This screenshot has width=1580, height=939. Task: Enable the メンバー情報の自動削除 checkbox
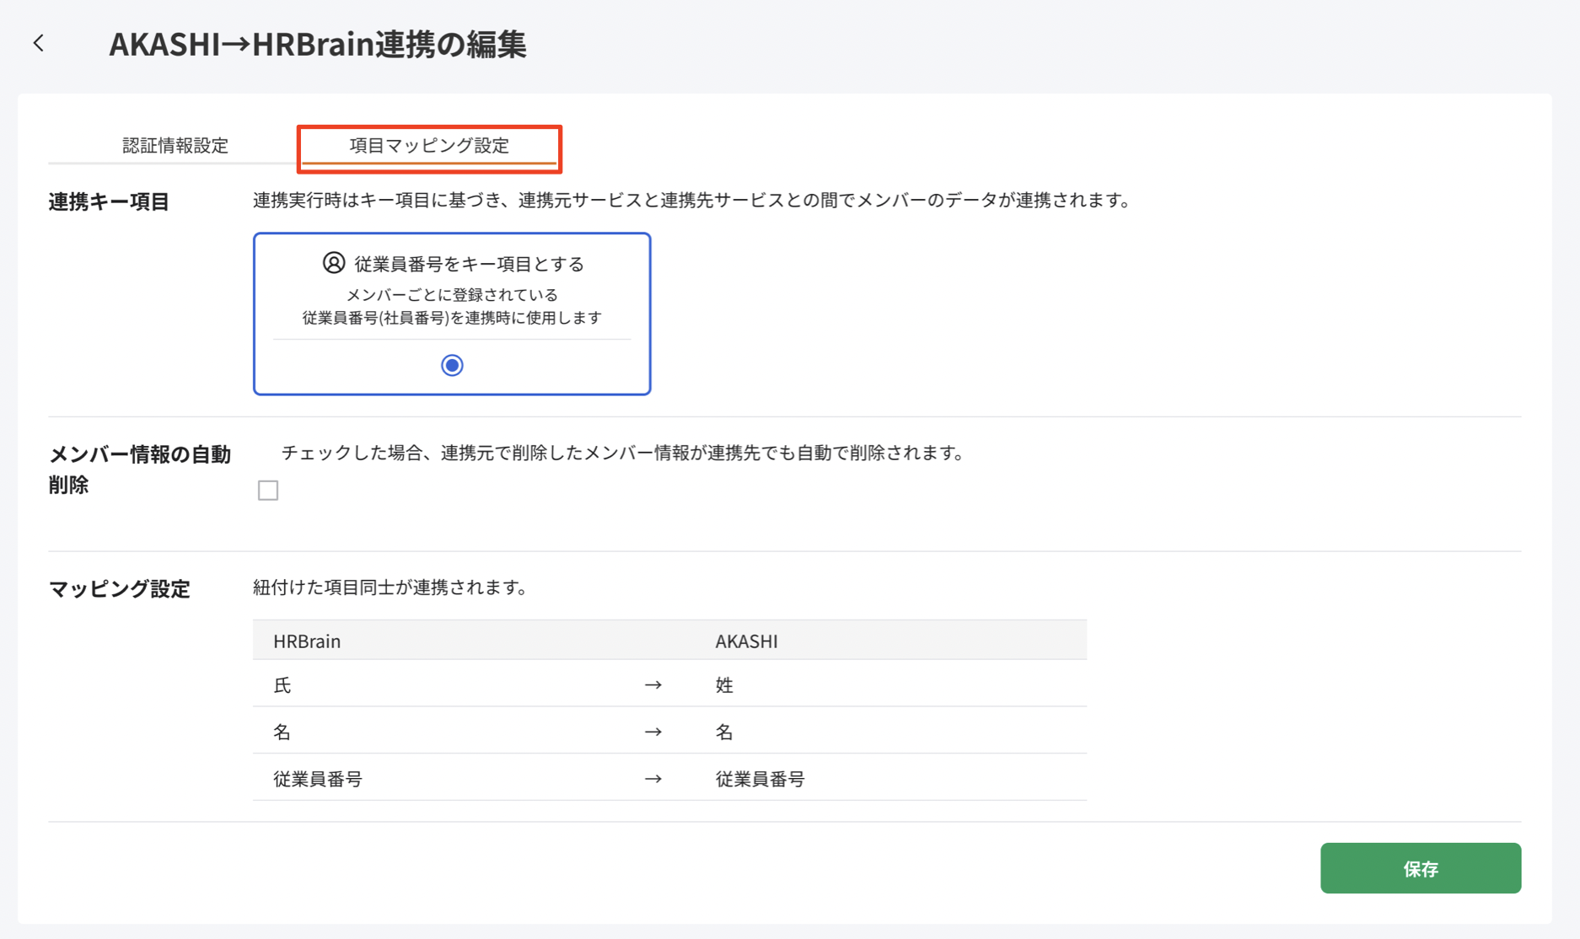(268, 491)
